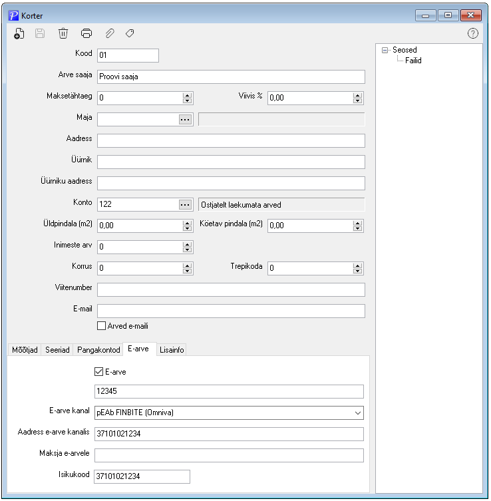Click the New document toolbar icon

pyautogui.click(x=19, y=33)
